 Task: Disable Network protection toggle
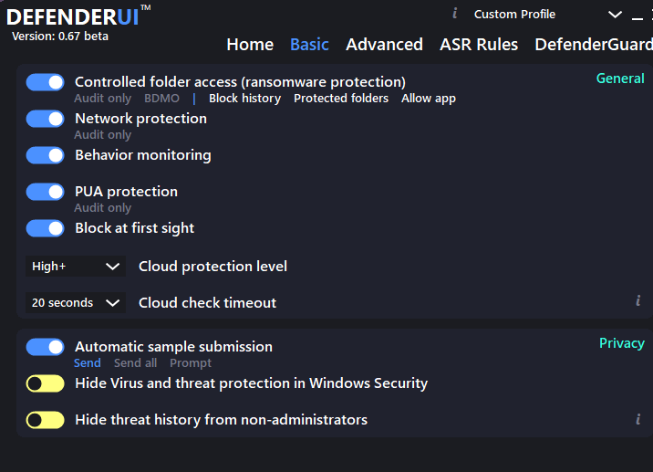click(45, 119)
